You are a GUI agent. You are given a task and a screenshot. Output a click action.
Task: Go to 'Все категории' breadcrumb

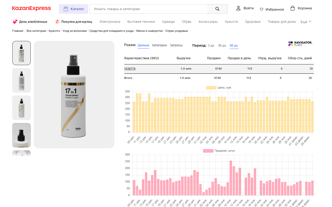(36, 31)
